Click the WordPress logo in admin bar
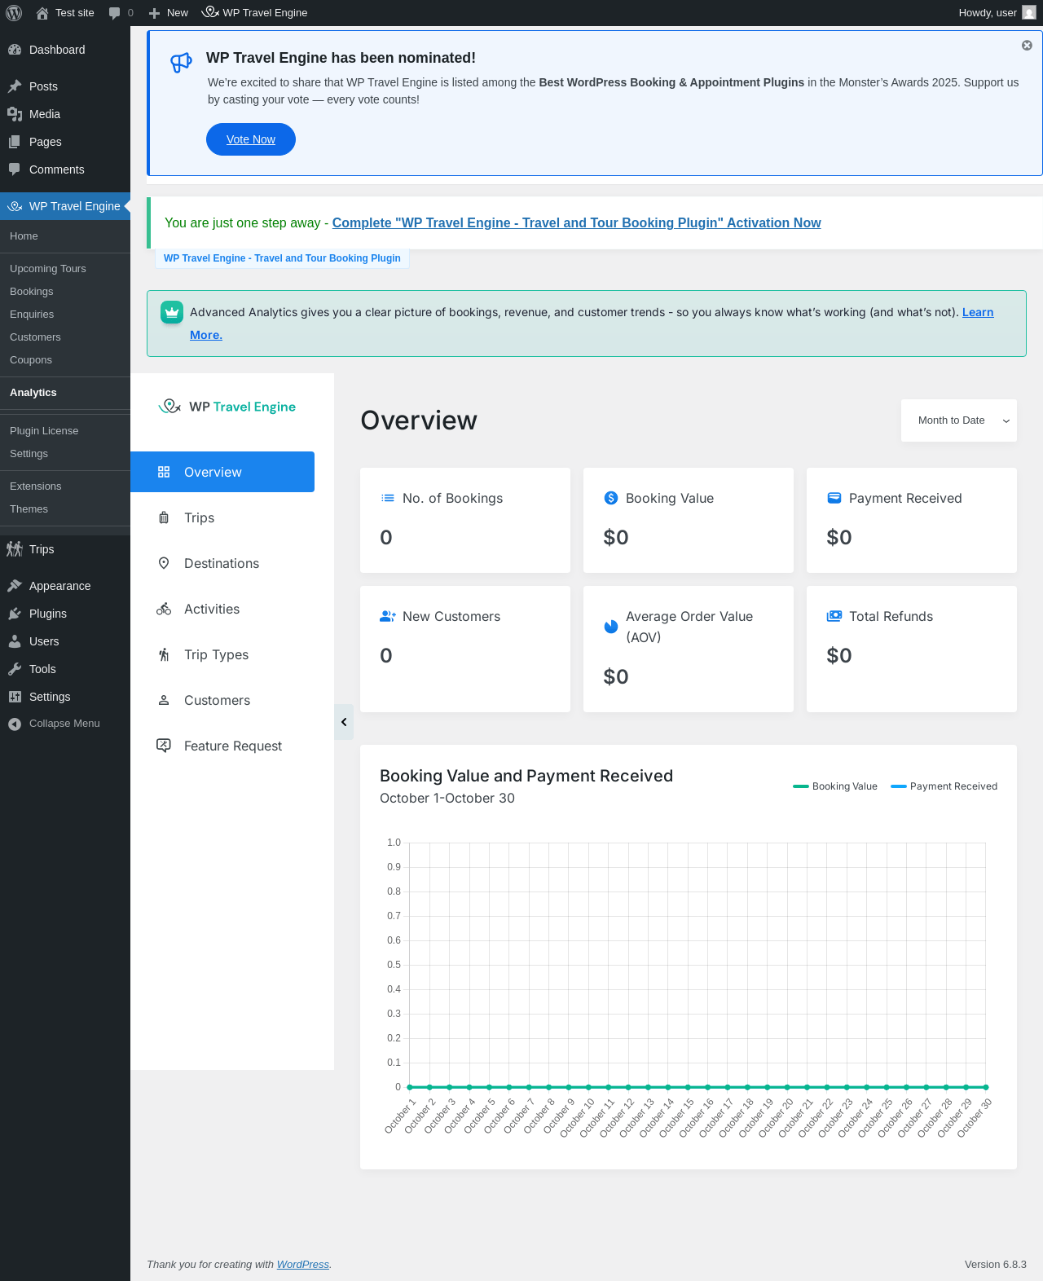The image size is (1043, 1281). pos(14,13)
